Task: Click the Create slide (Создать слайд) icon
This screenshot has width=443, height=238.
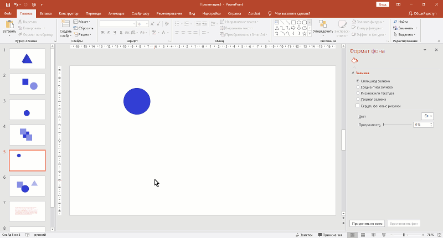Action: [65, 25]
